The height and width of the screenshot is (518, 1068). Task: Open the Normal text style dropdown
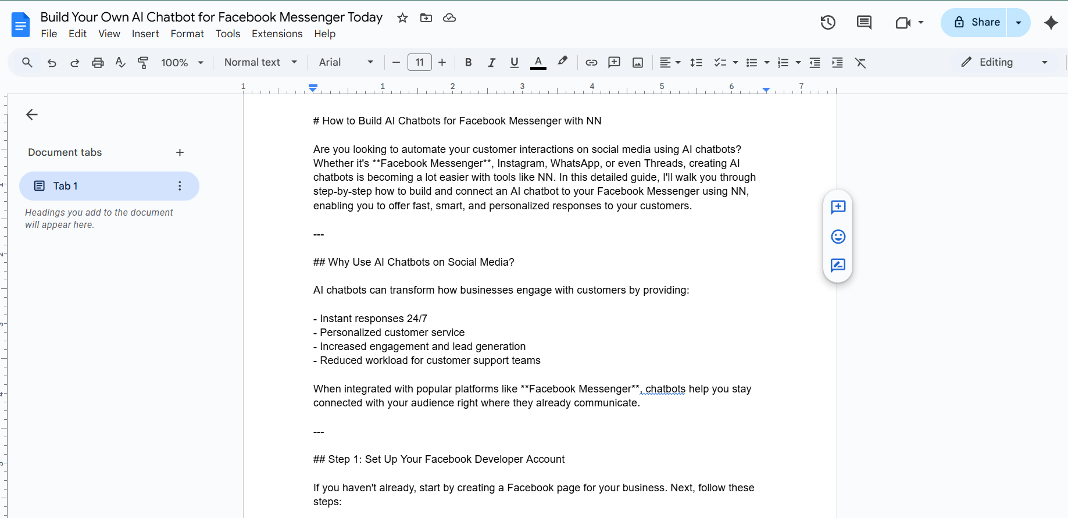[260, 62]
